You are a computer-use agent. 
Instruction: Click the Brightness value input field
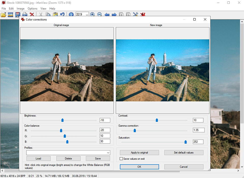pyautogui.click(x=105, y=120)
